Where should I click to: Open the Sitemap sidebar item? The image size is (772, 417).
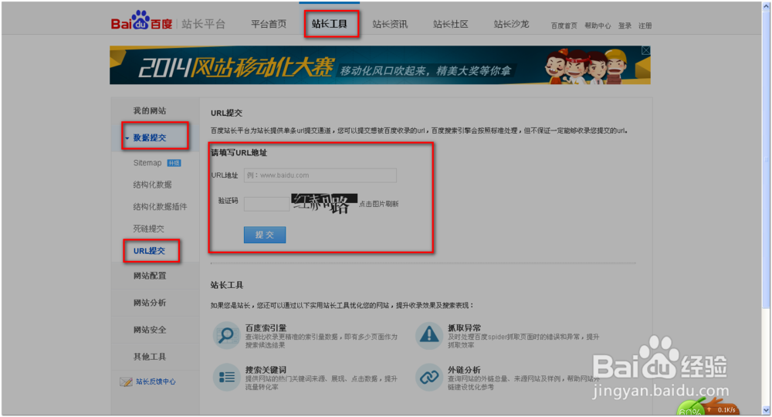point(147,163)
